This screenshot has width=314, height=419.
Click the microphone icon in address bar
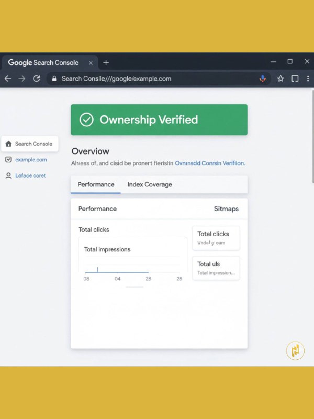point(263,79)
